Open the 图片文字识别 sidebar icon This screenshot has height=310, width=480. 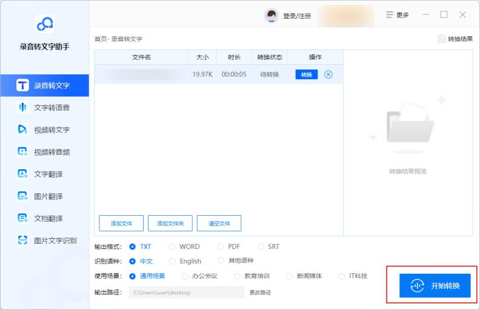[x=22, y=241]
